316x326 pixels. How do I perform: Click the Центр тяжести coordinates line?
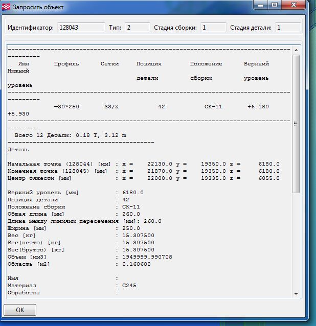click(143, 178)
